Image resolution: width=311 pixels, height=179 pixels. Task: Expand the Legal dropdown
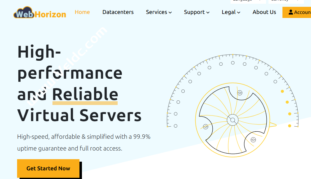(231, 12)
